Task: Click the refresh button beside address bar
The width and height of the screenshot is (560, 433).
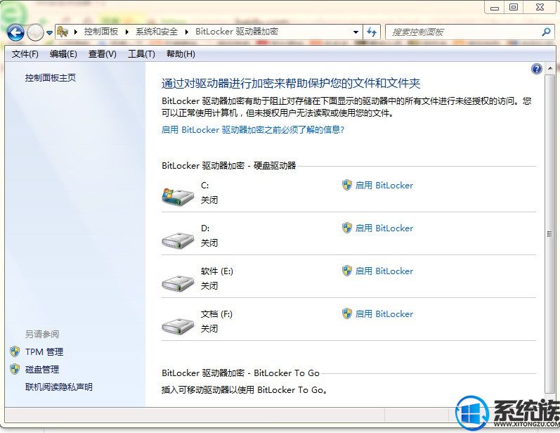Action: coord(372,32)
